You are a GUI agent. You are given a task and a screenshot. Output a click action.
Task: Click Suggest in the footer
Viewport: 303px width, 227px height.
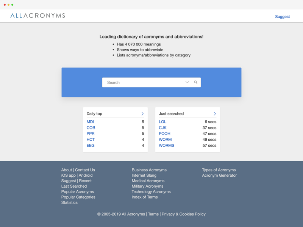(x=69, y=181)
